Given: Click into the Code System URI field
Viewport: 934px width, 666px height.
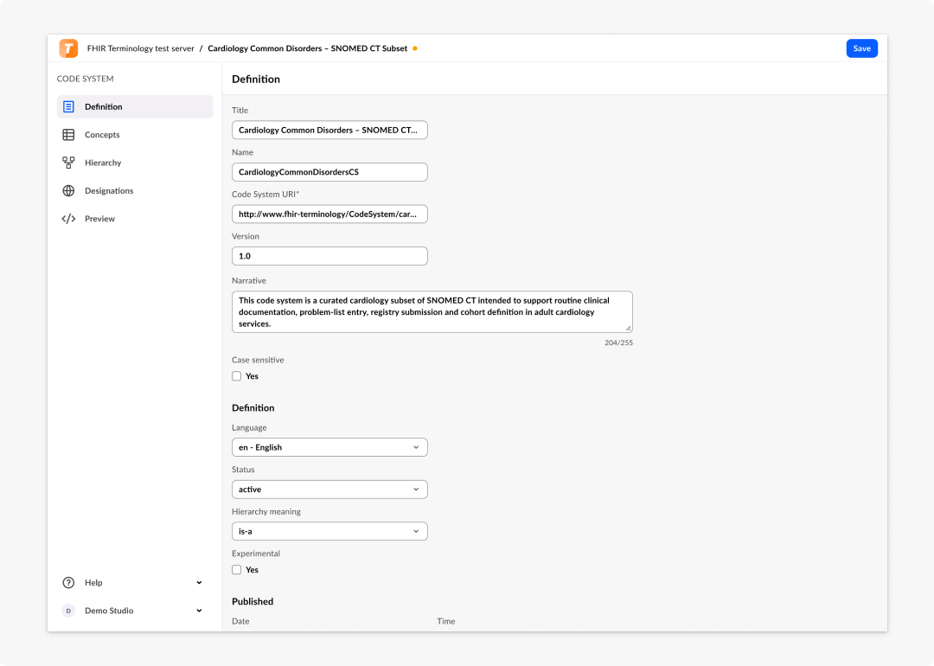Looking at the screenshot, I should pos(329,214).
